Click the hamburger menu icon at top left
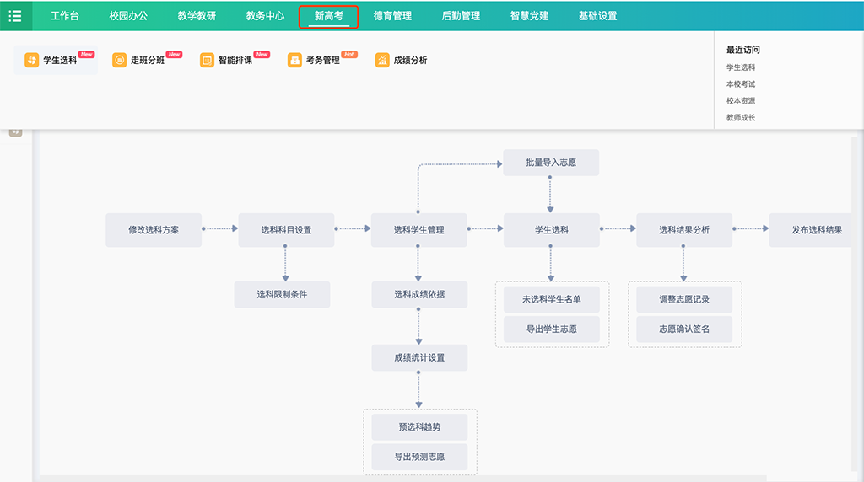Image resolution: width=864 pixels, height=482 pixels. (x=15, y=16)
